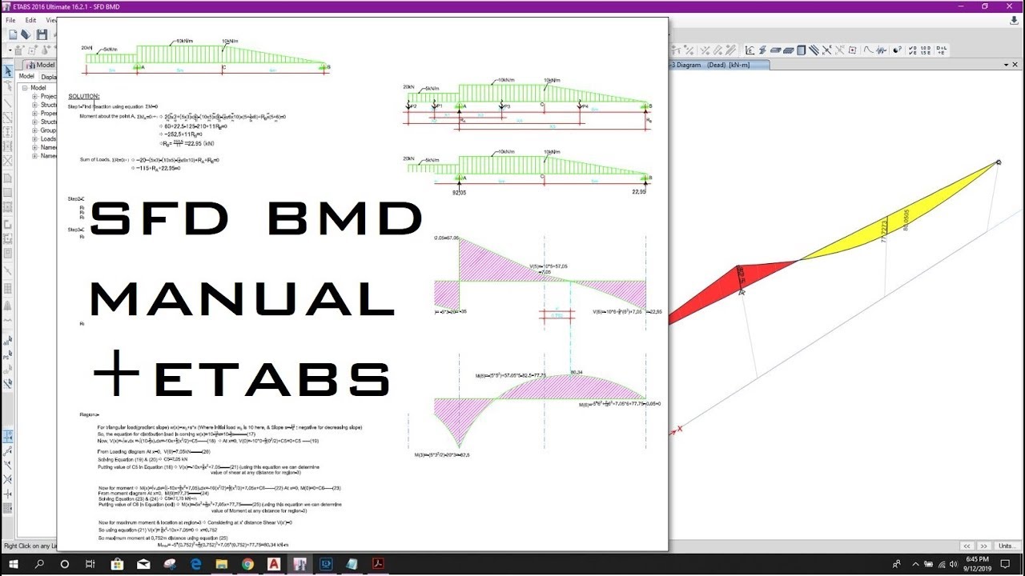Click the Save floppy disk icon
Image resolution: width=1025 pixels, height=576 pixels.
click(42, 34)
